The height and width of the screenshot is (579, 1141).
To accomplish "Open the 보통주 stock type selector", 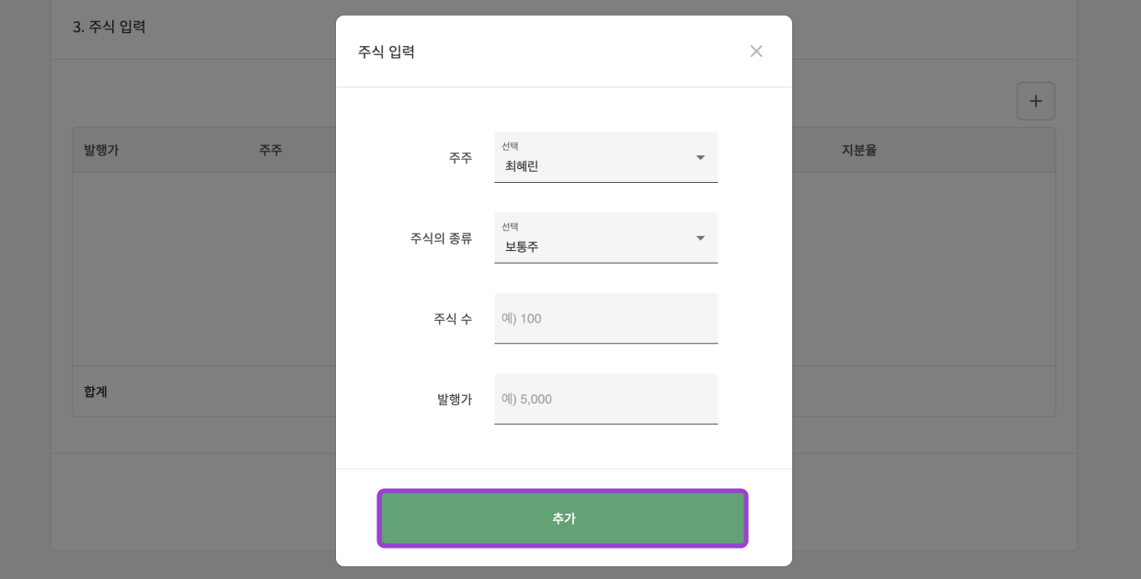I will 589,246.
